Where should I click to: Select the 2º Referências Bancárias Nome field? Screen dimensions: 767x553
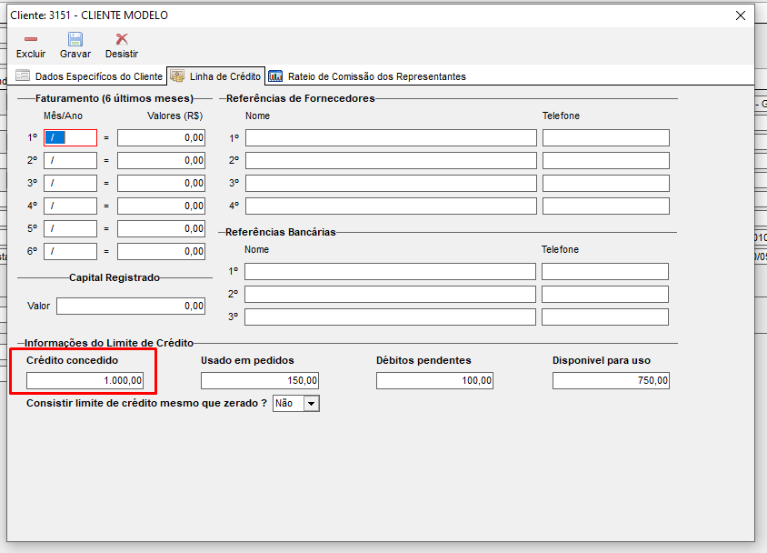(390, 295)
